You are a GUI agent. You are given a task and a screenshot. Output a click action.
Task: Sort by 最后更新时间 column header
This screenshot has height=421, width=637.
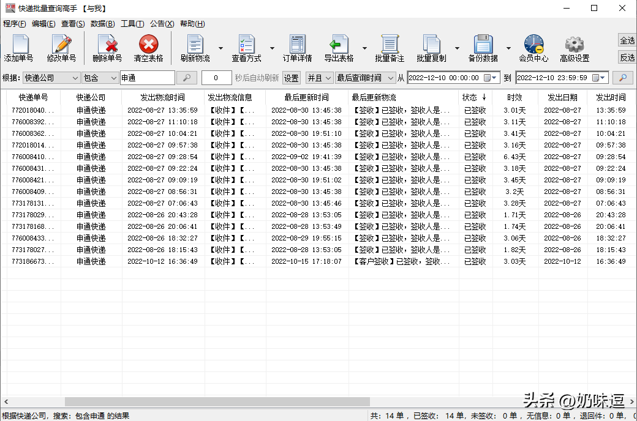[307, 97]
